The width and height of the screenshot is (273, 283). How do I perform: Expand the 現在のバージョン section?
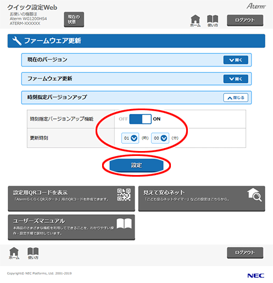pos(236,60)
